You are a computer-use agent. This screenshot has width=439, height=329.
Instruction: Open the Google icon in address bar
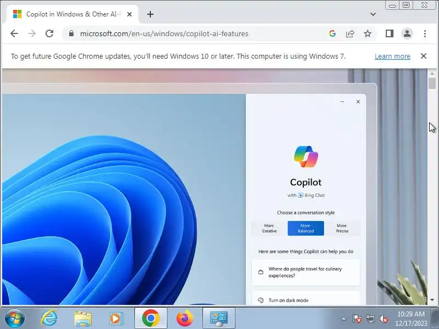click(333, 33)
